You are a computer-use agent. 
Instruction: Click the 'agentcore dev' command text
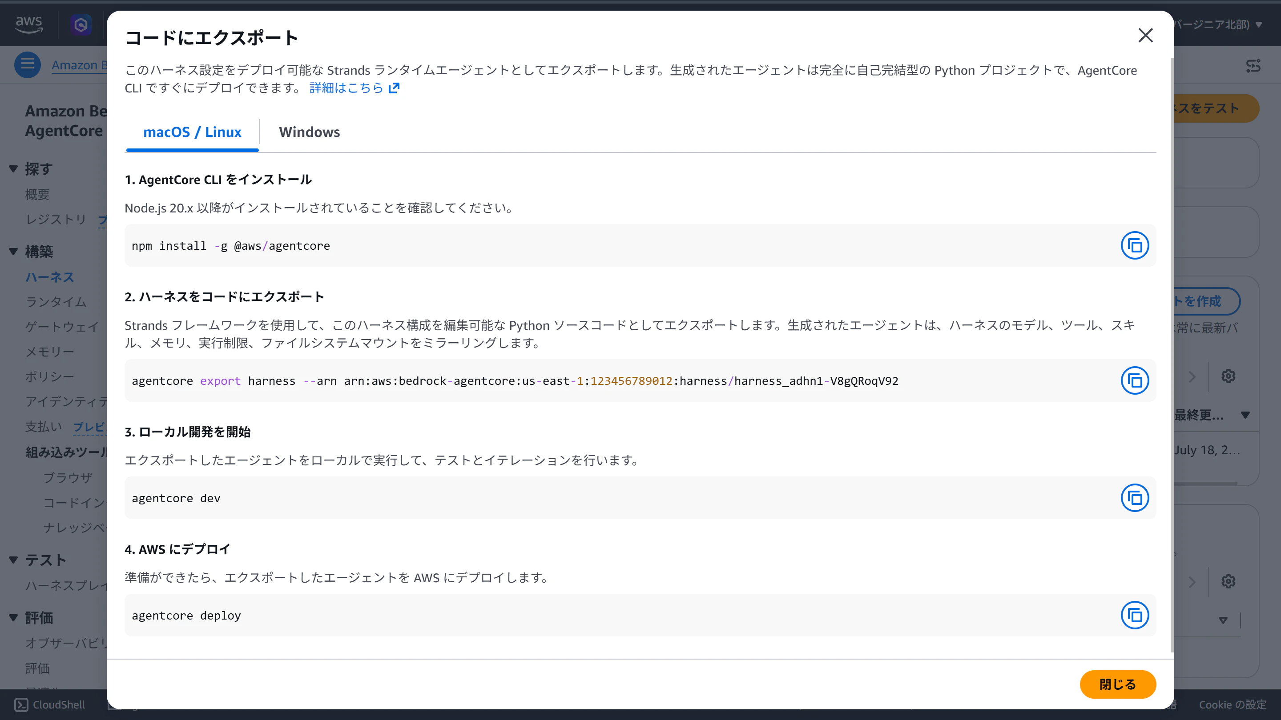point(176,498)
